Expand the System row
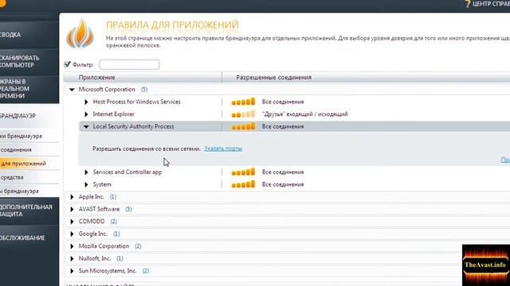This screenshot has height=286, width=510. pyautogui.click(x=86, y=184)
